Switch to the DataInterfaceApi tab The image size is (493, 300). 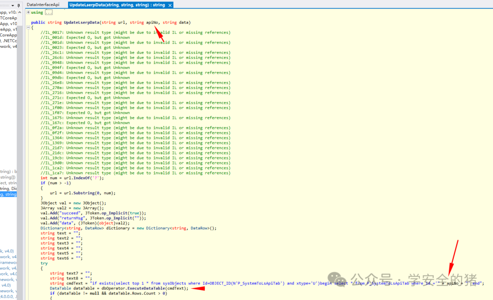(43, 5)
